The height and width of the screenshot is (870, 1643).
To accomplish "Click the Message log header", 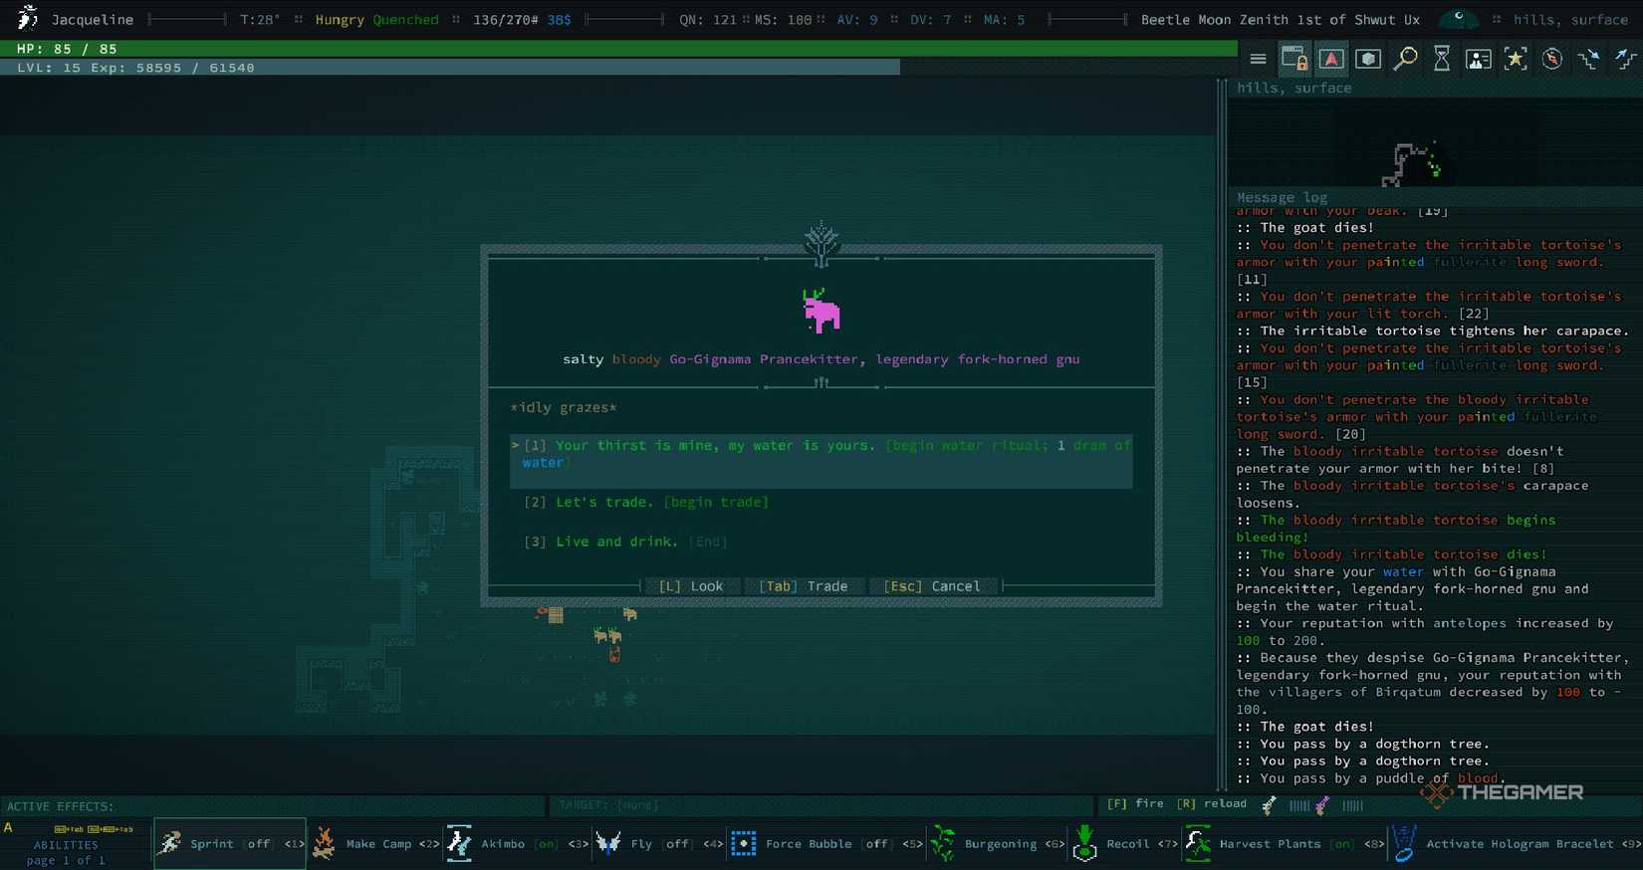I will [1282, 197].
